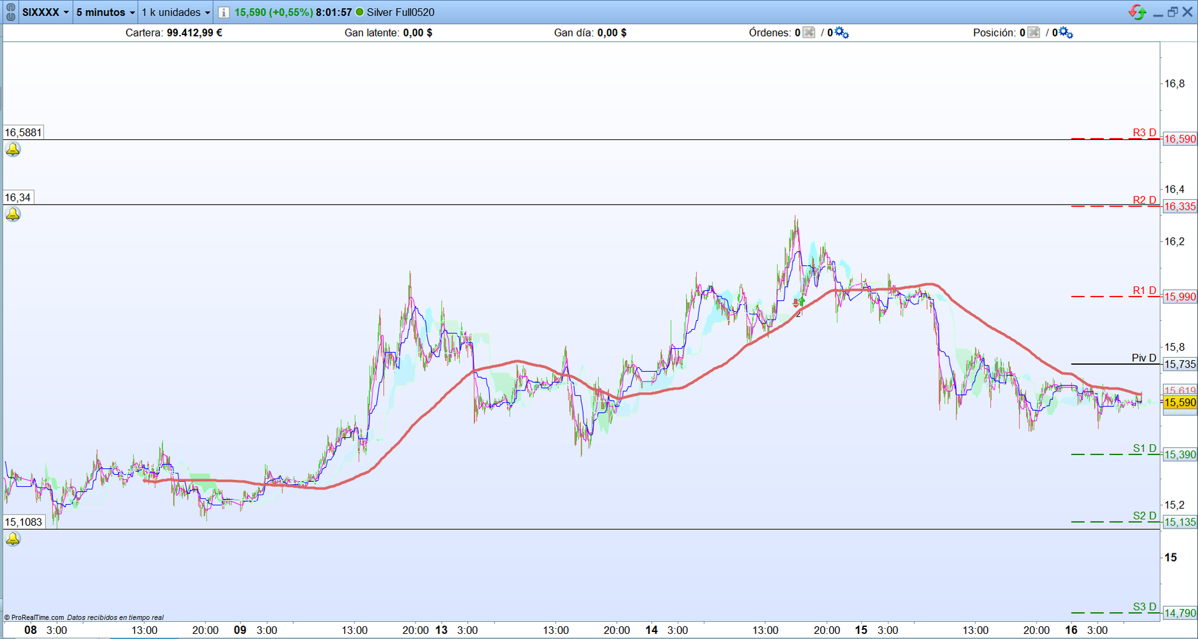The image size is (1198, 639).
Task: Click the red 15,990 price tag
Action: click(x=1179, y=296)
